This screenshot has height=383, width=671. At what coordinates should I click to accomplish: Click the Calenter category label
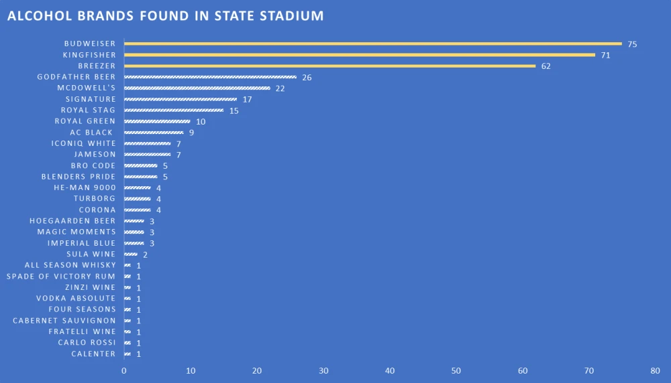(93, 354)
